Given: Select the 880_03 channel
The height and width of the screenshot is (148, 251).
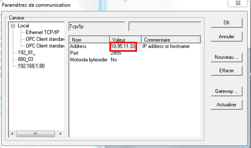Looking at the screenshot, I should 26,59.
